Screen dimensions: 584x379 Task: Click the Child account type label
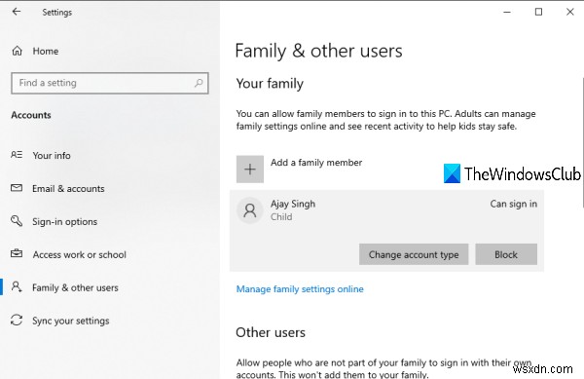281,217
